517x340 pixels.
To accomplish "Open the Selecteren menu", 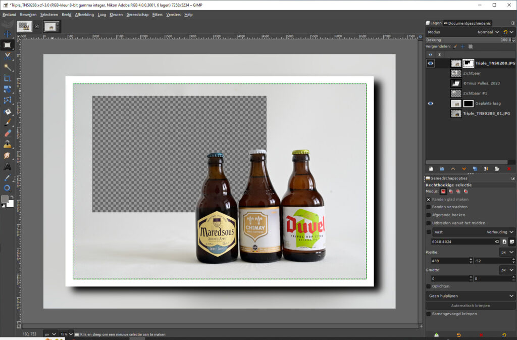I will (49, 15).
